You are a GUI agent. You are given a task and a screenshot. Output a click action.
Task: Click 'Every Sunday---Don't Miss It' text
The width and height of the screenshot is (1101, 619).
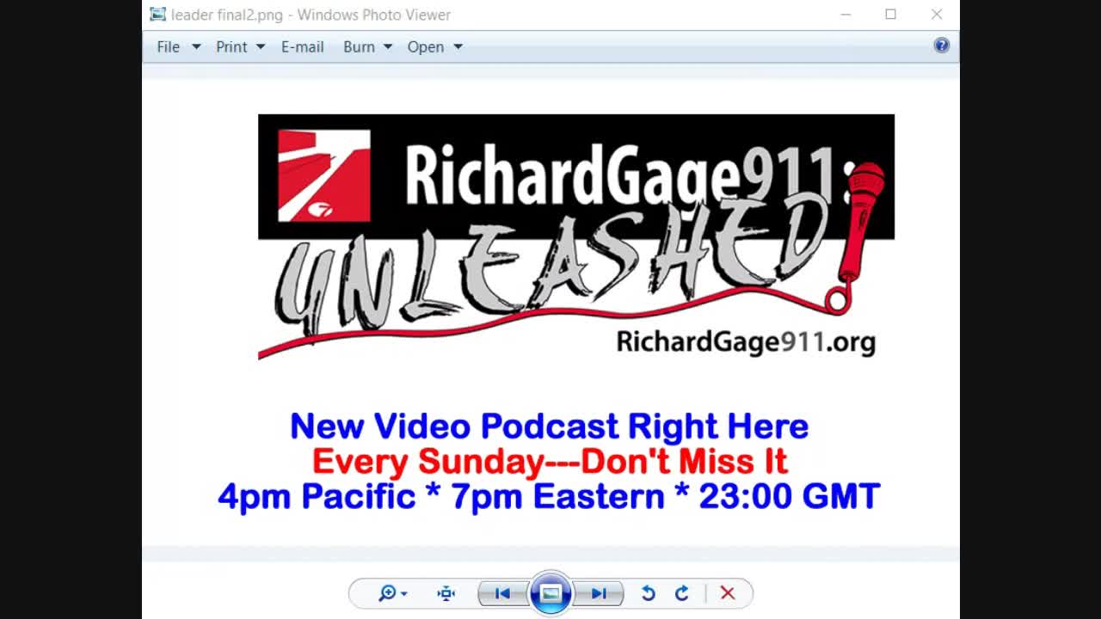click(x=550, y=462)
